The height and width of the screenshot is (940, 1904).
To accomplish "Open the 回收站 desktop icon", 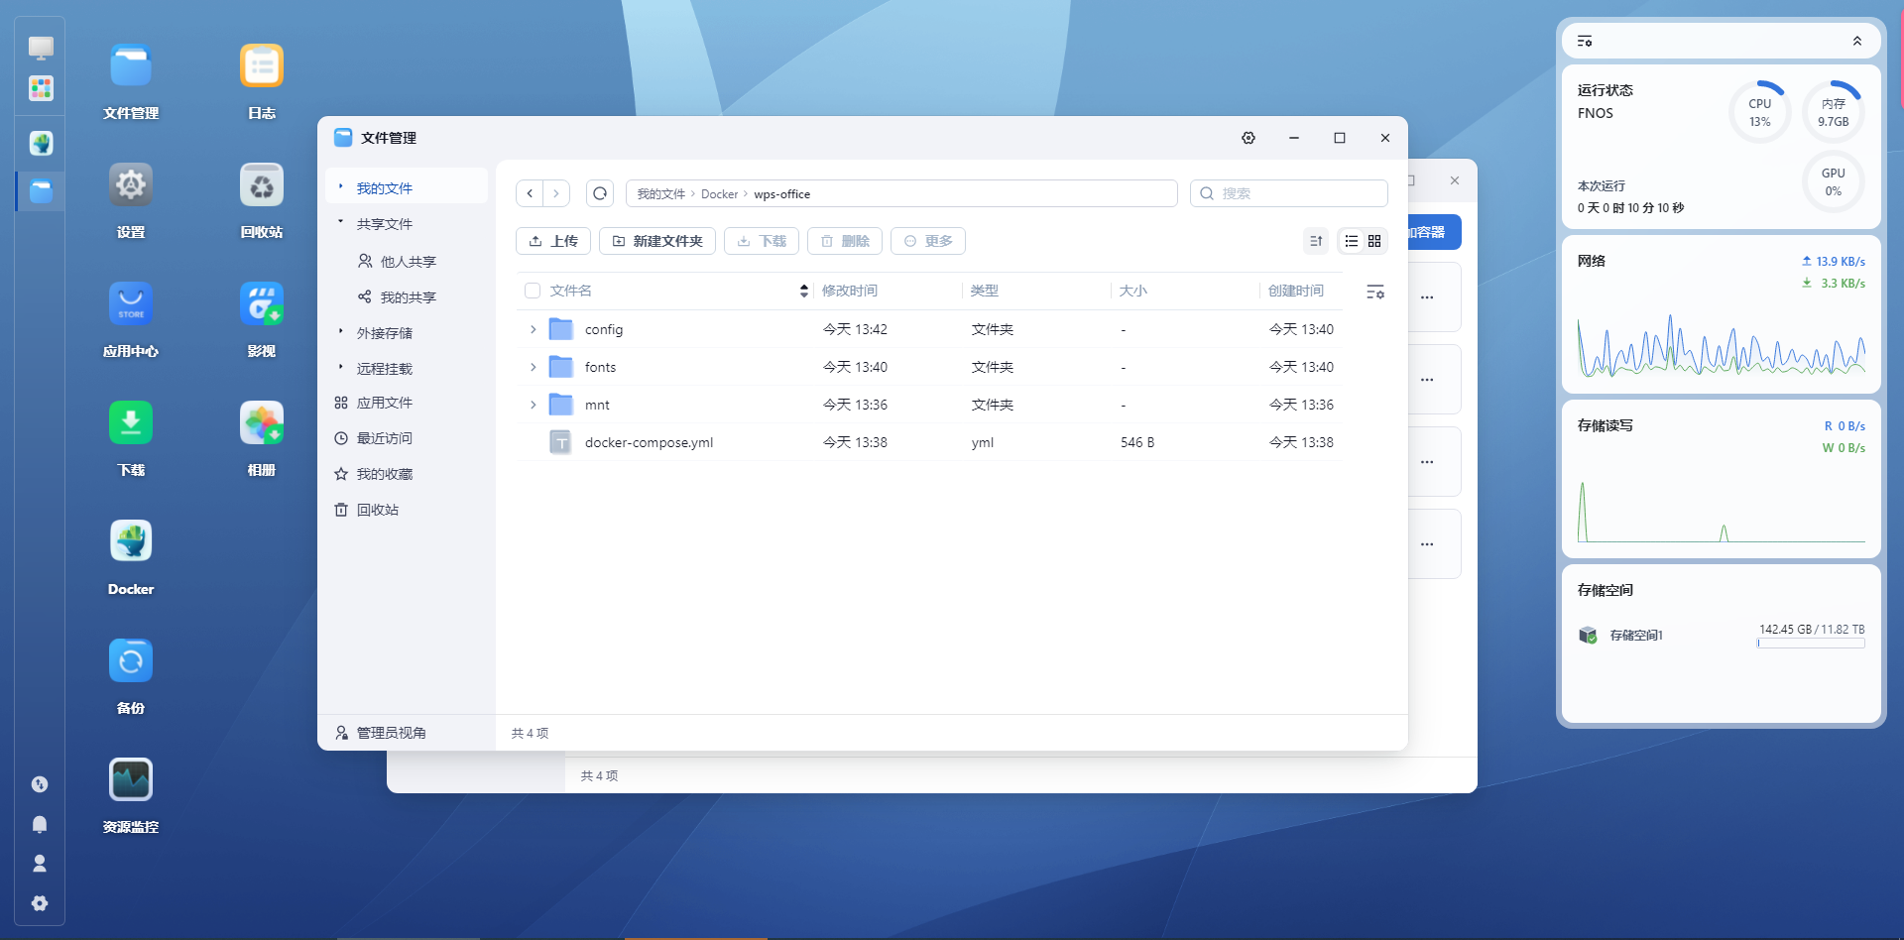I will point(262,185).
